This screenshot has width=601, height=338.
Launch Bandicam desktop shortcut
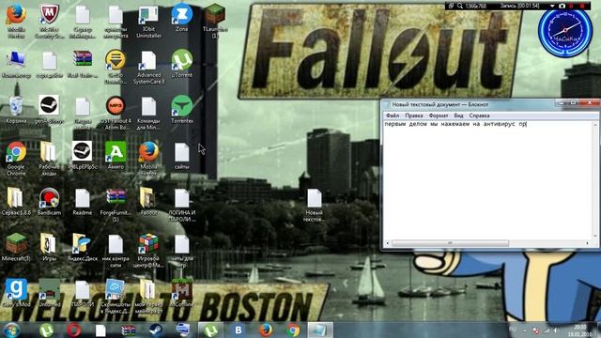click(x=50, y=198)
